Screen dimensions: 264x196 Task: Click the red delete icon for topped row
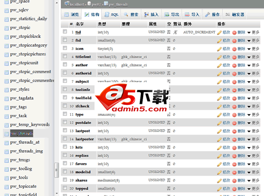click(x=234, y=189)
